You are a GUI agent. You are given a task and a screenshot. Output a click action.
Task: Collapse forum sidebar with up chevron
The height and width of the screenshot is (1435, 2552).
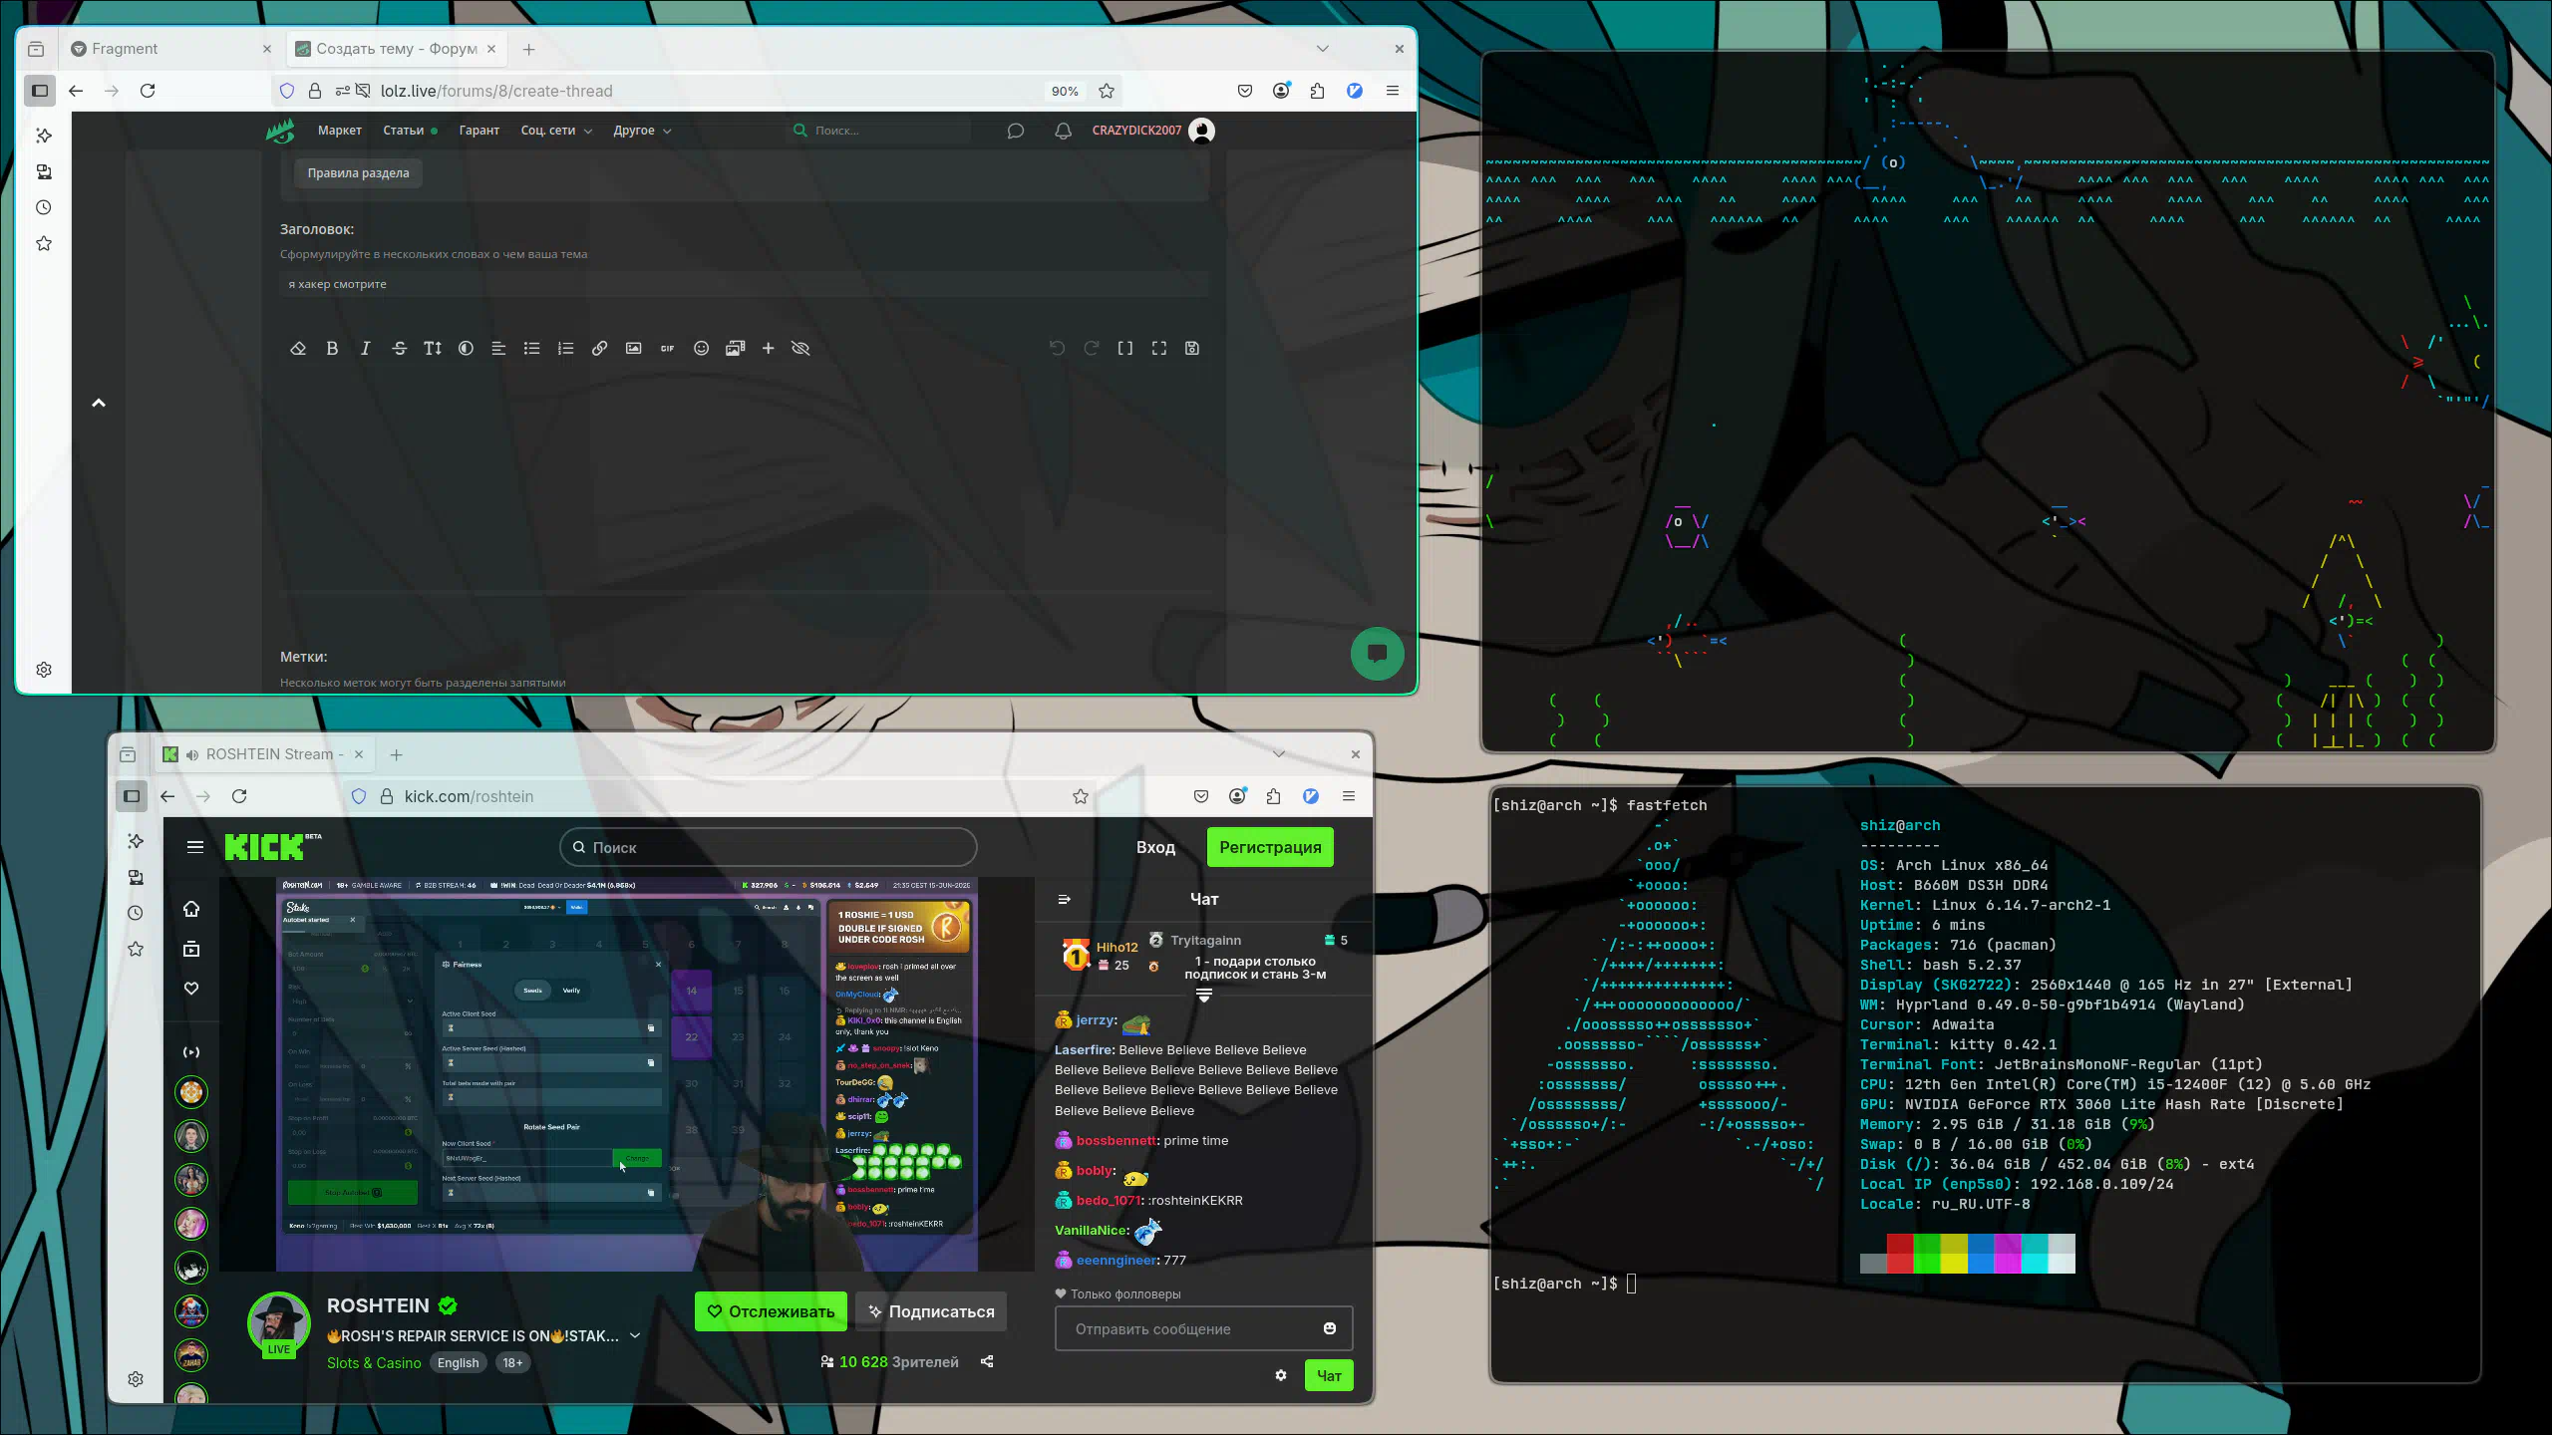click(x=99, y=403)
